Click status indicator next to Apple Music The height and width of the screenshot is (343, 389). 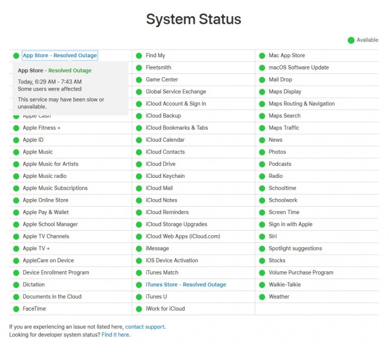click(16, 152)
